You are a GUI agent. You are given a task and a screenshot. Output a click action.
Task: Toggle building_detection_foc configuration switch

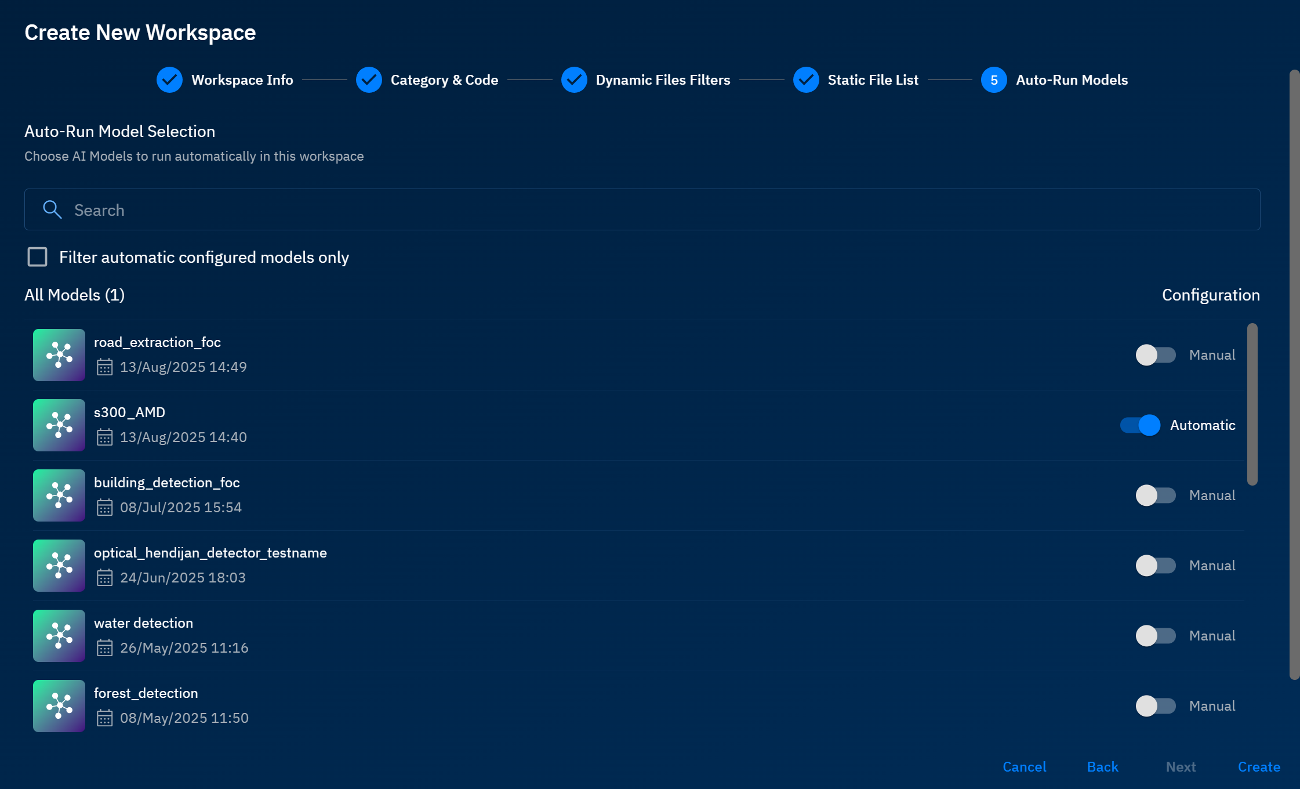[x=1155, y=495]
